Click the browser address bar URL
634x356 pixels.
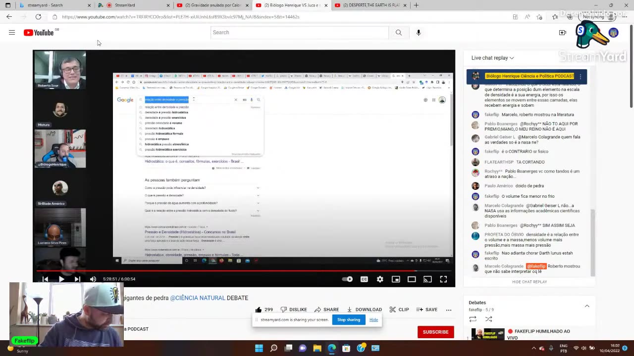(x=181, y=17)
